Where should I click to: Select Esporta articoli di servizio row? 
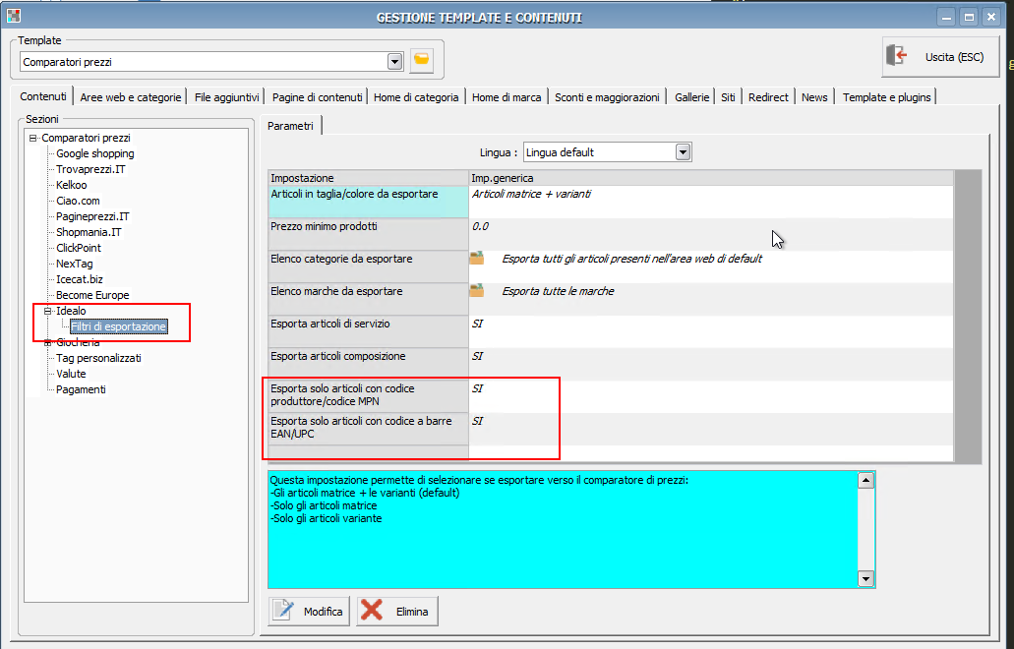[x=611, y=331]
